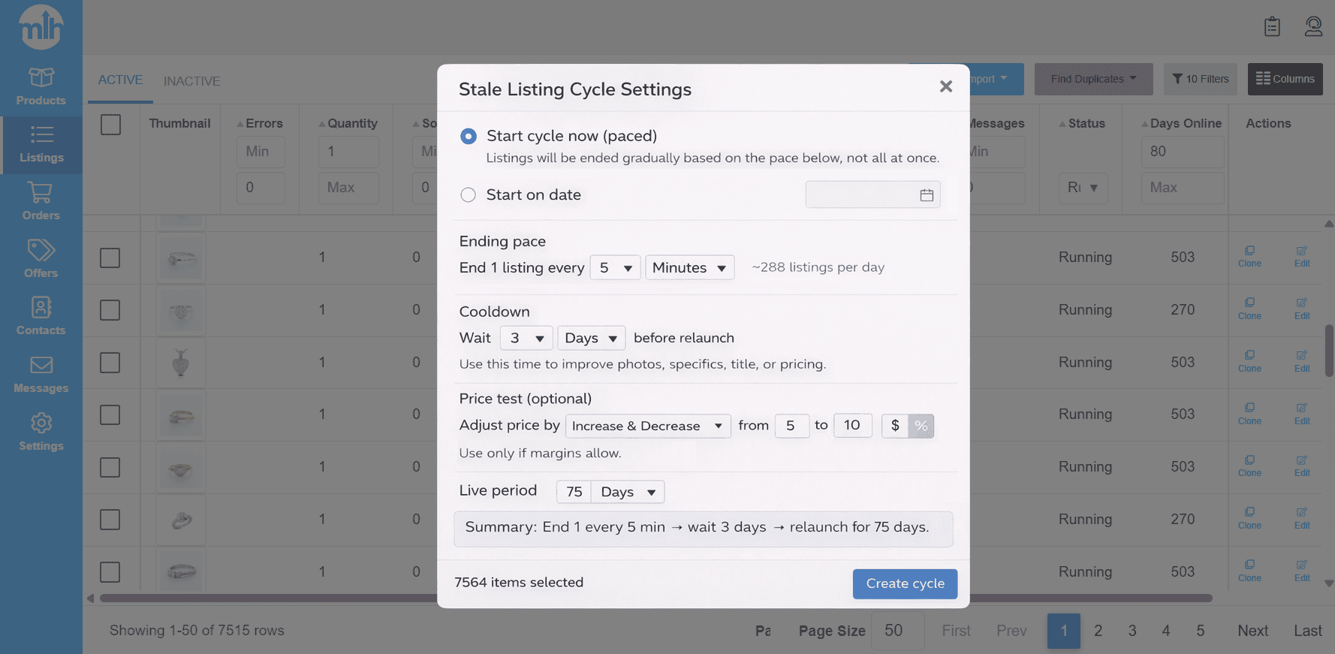
Task: Go to page 5 of listings
Action: (x=1200, y=631)
